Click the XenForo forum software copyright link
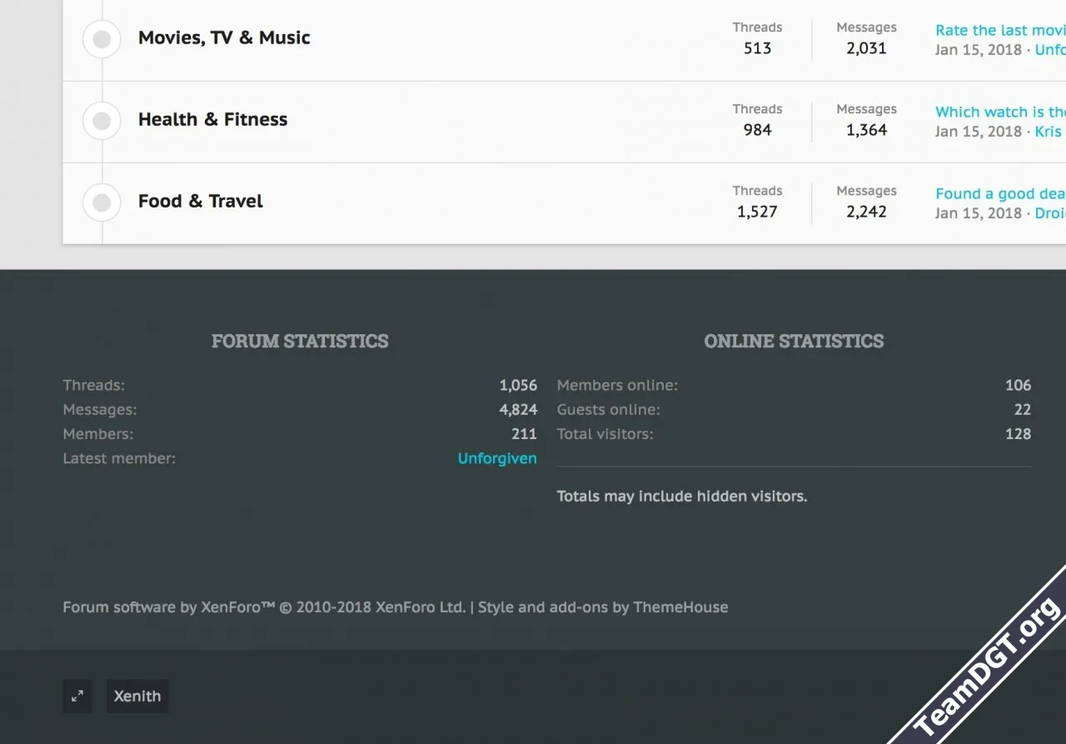Image resolution: width=1066 pixels, height=744 pixels. (264, 607)
